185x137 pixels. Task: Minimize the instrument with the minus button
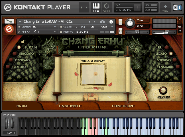pos(180,23)
